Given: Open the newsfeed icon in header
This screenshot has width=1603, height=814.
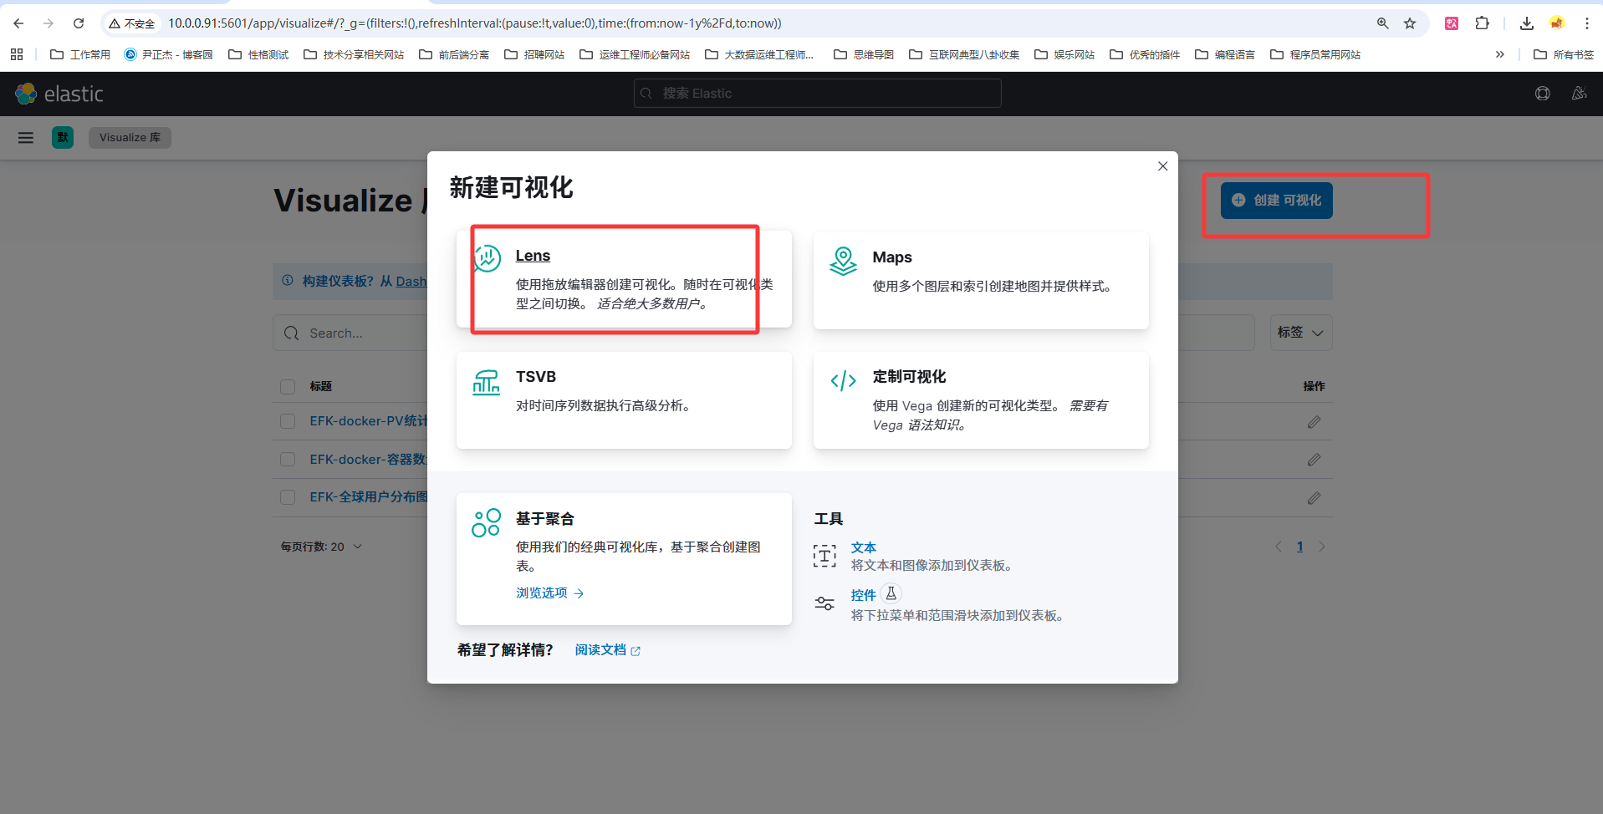Looking at the screenshot, I should [1579, 94].
